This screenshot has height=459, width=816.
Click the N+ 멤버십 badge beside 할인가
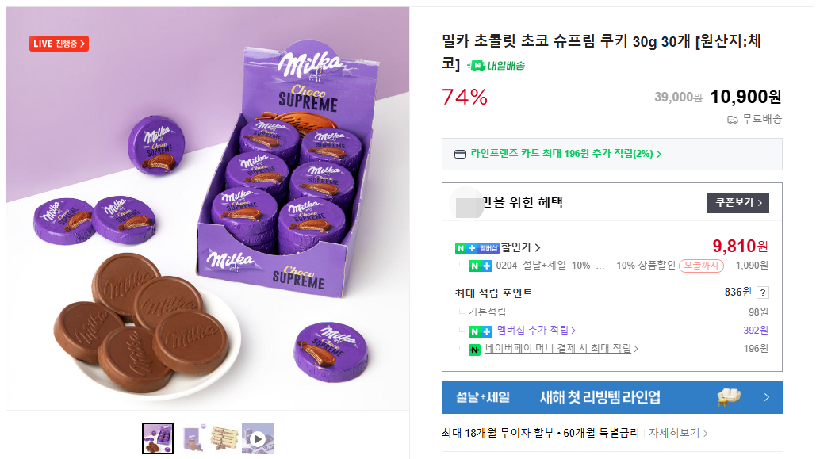pyautogui.click(x=477, y=247)
